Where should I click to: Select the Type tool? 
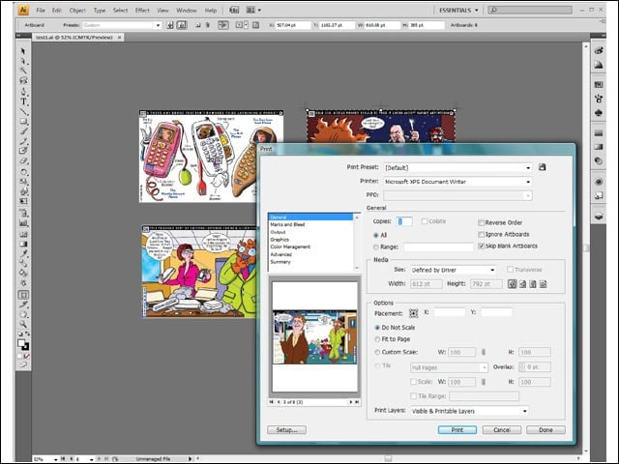point(23,101)
